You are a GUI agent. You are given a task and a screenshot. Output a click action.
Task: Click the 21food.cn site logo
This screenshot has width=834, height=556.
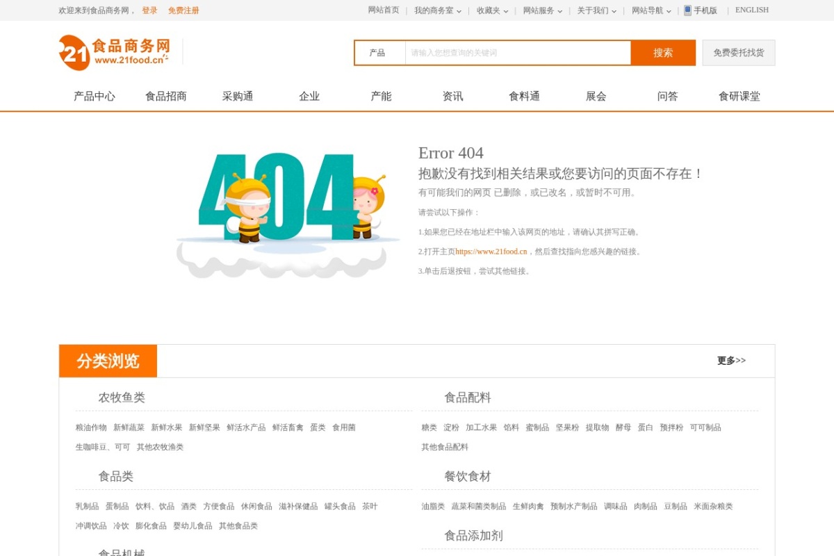(114, 52)
